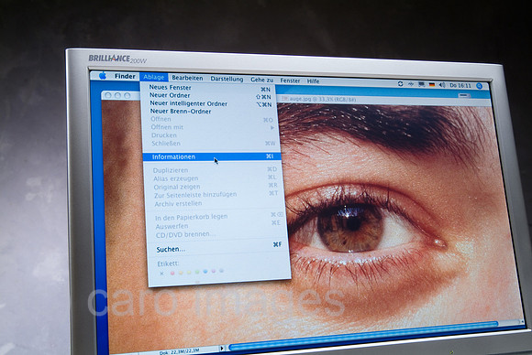Apply the gray Etikett label
The height and width of the screenshot is (355, 532).
pos(222,271)
